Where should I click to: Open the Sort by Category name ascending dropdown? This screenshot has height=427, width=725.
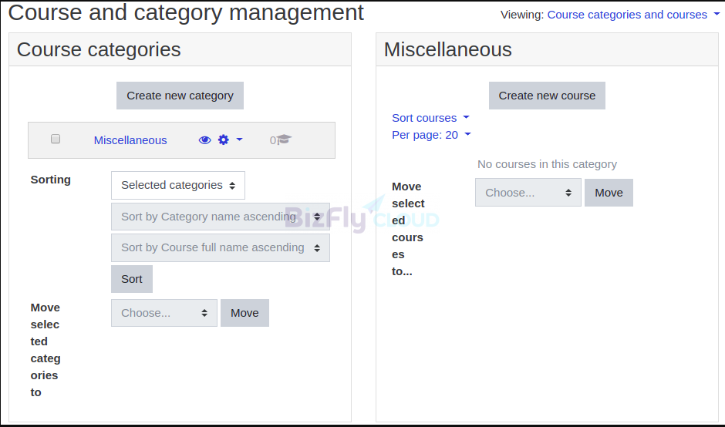click(221, 217)
